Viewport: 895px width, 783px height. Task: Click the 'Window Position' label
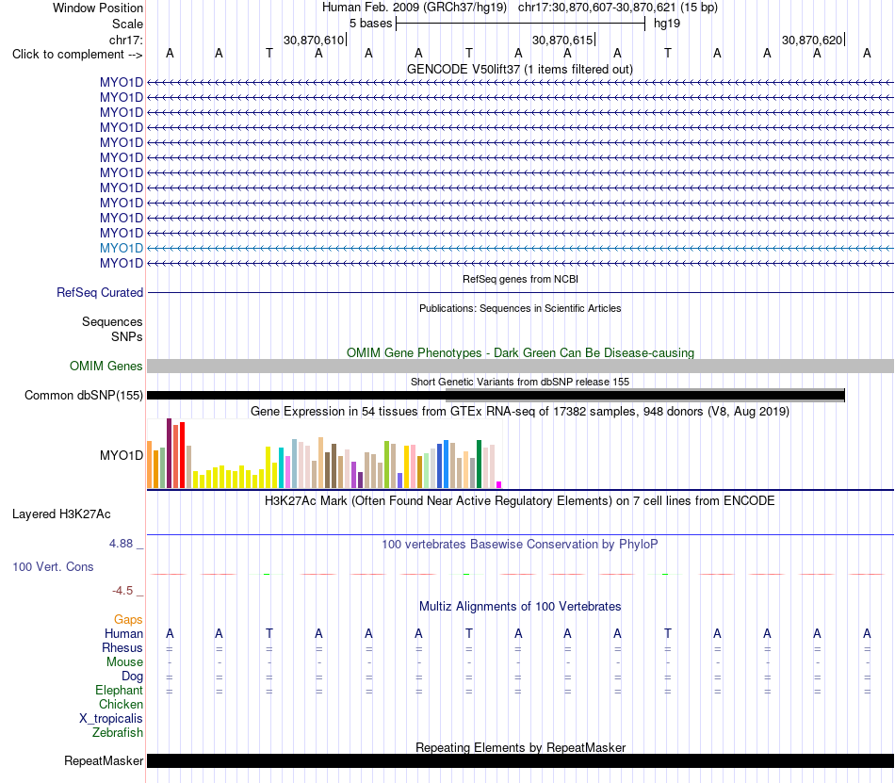click(x=98, y=8)
